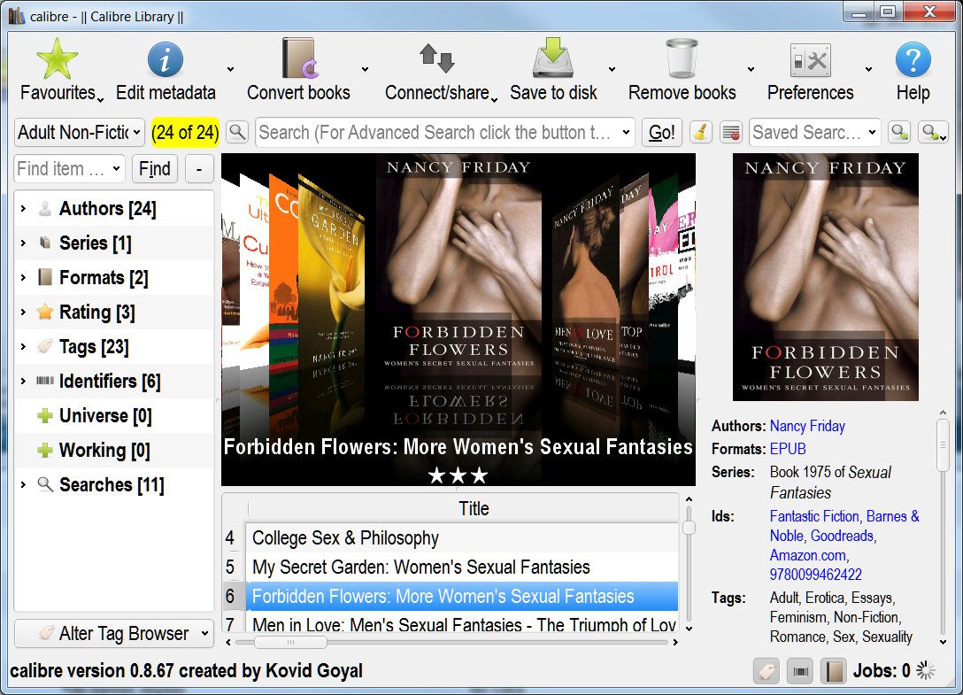Open the Help question mark icon
Screen dimensions: 963x695
tap(913, 59)
